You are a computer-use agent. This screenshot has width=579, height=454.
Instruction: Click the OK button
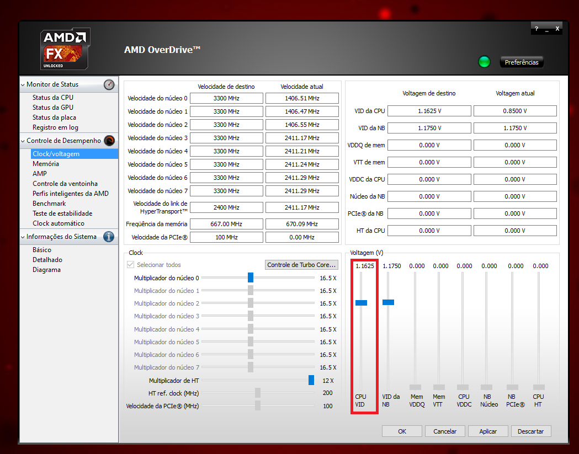(x=402, y=431)
